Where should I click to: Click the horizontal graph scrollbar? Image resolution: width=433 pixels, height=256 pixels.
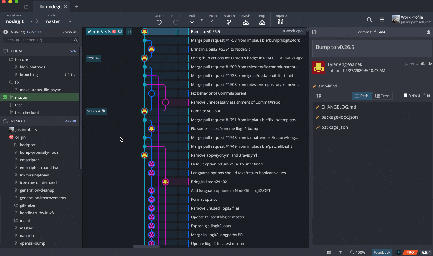coord(146,247)
